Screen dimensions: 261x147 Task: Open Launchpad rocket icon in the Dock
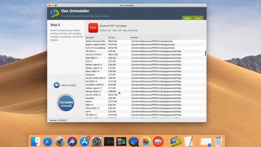tap(60, 141)
